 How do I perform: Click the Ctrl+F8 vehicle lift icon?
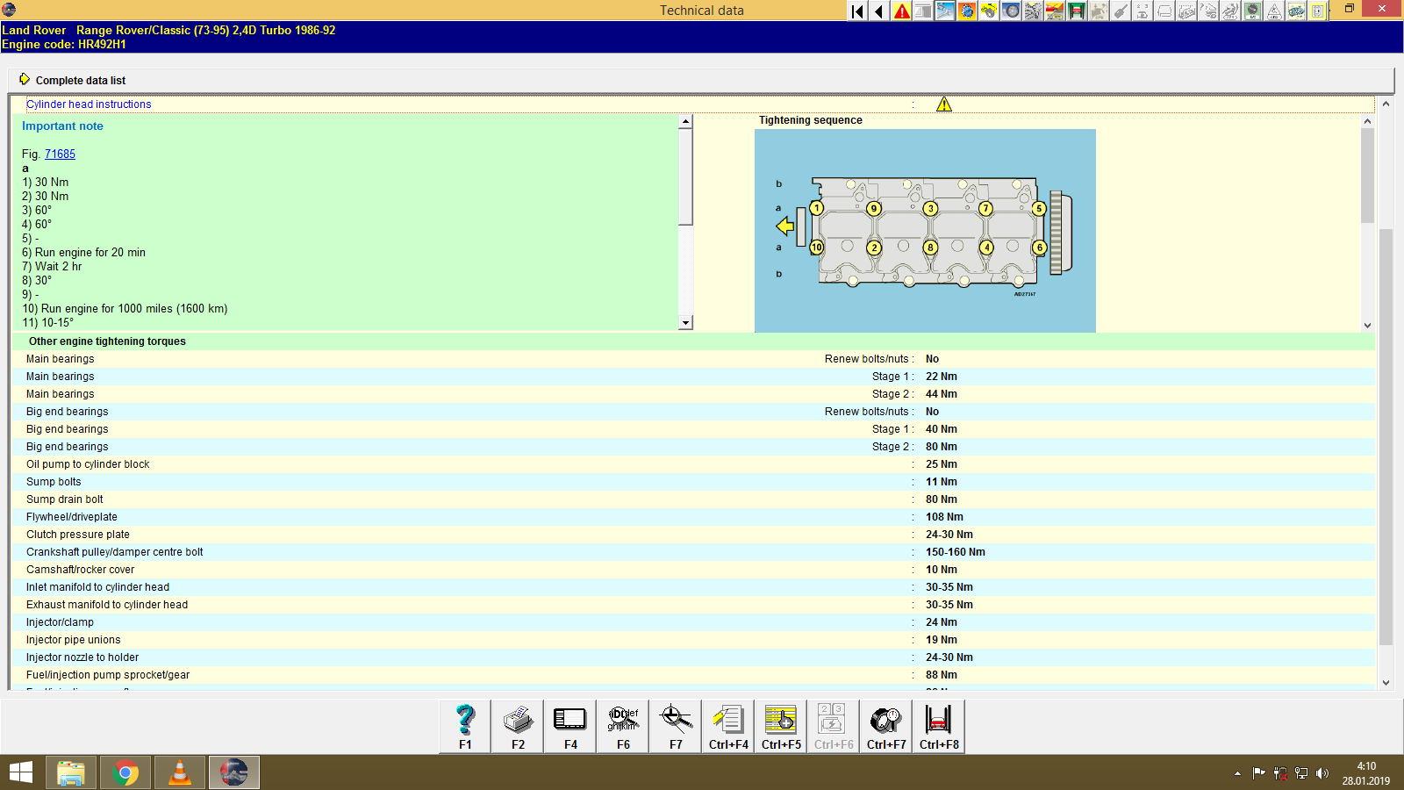[938, 726]
